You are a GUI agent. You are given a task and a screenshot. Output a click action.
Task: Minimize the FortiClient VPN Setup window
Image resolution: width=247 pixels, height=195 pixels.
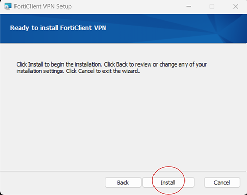pos(189,6)
